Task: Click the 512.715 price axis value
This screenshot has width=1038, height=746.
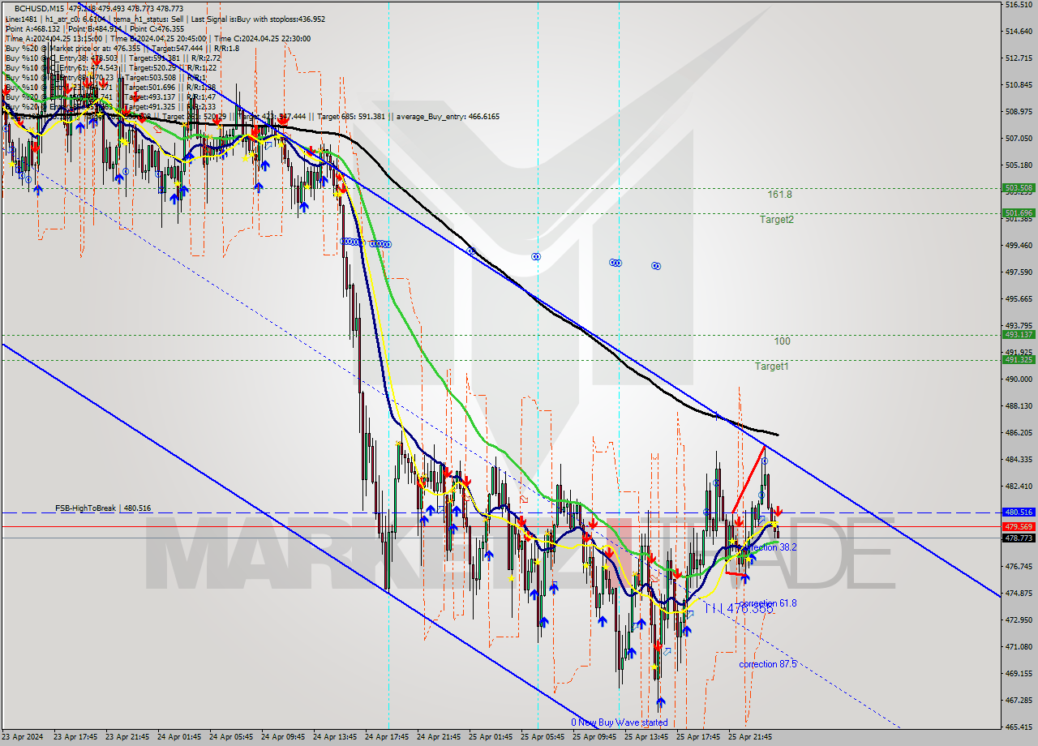Action: (1019, 58)
